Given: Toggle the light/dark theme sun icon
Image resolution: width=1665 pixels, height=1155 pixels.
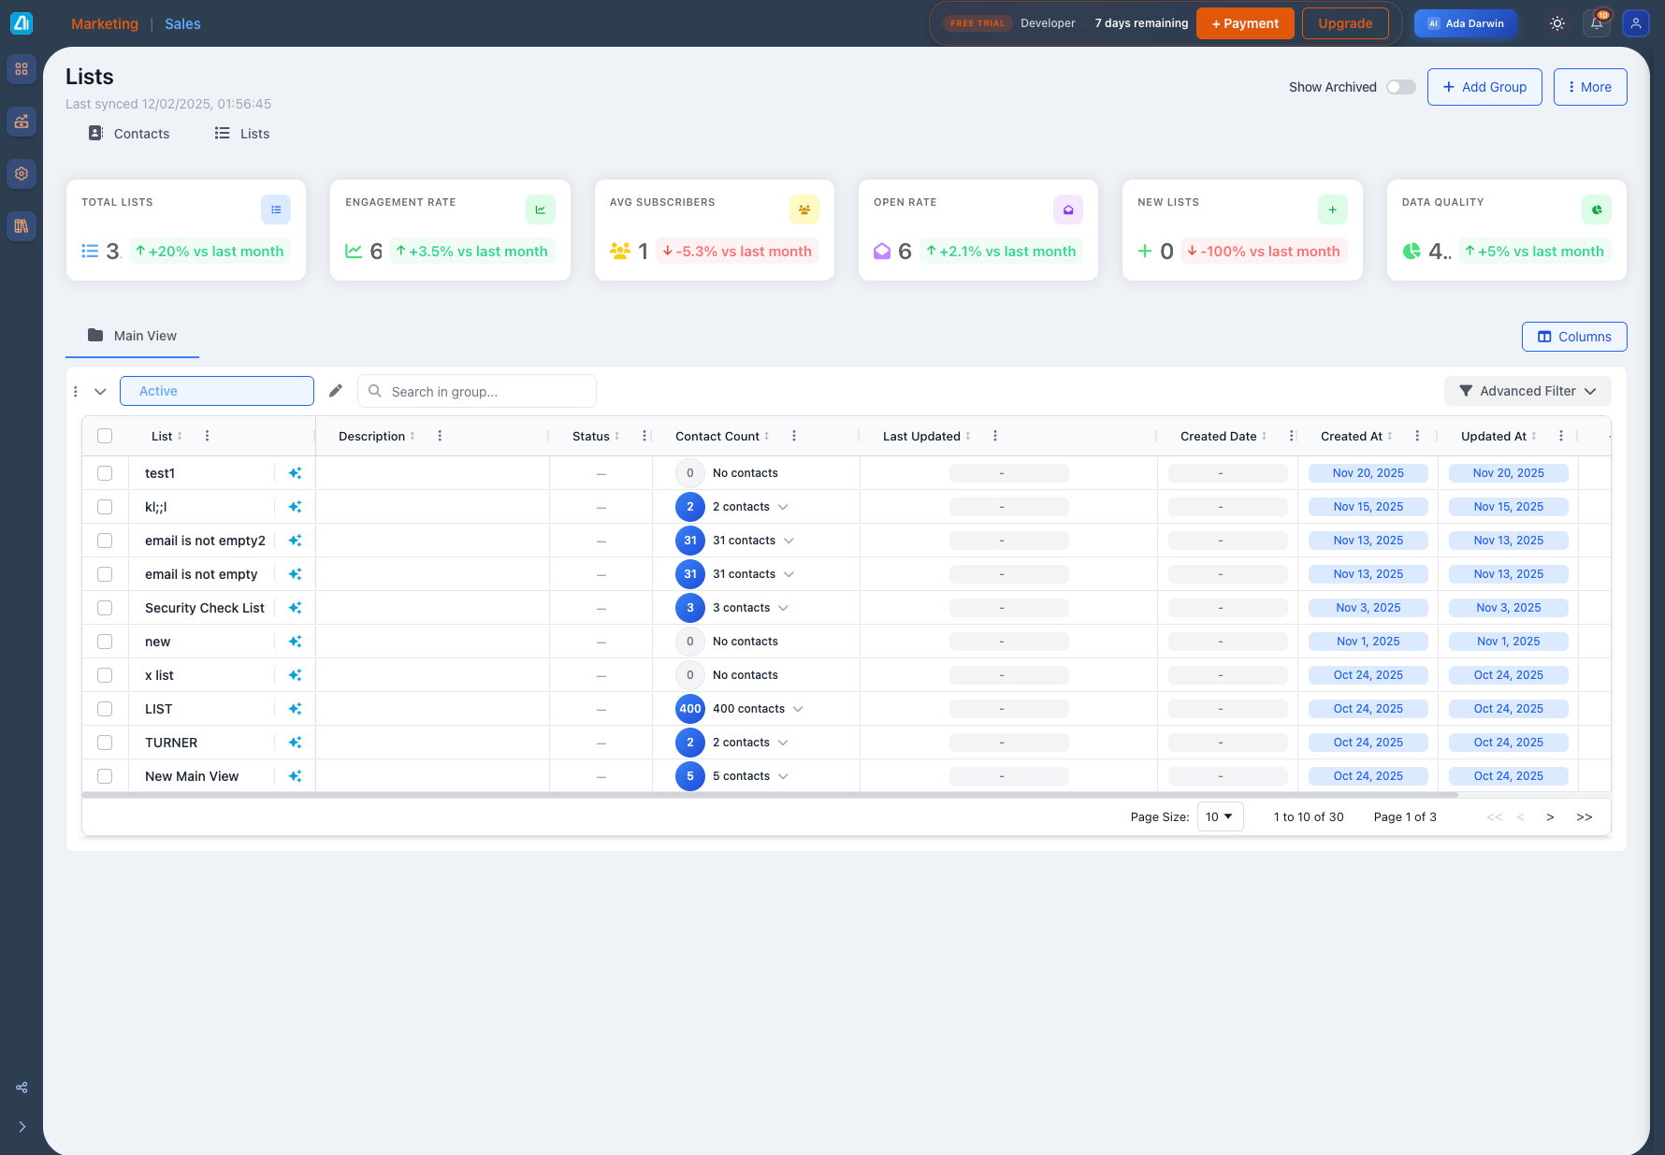Looking at the screenshot, I should [1557, 23].
